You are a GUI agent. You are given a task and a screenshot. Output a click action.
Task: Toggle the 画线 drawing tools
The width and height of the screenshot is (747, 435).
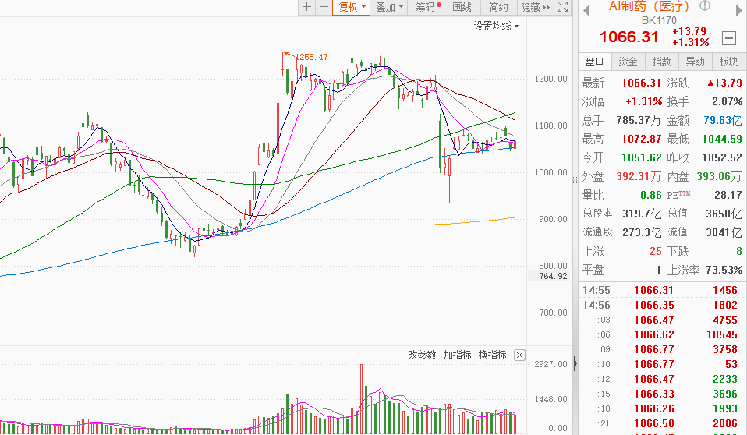point(462,7)
